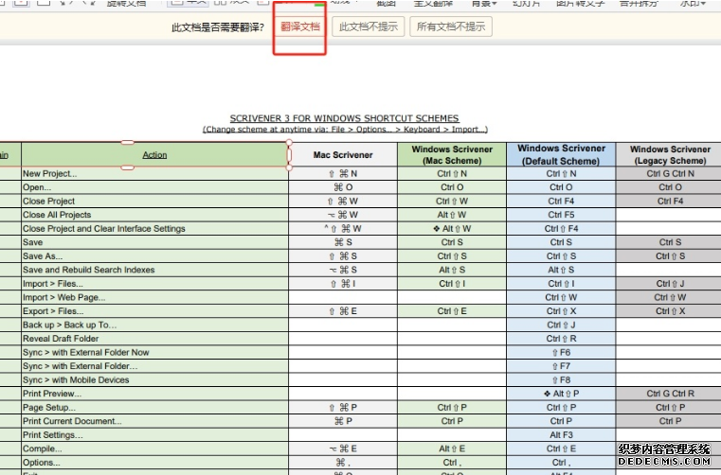Select the 'Windows Scrivener (Legacy Scheme)' header
721x475 pixels.
tap(670, 155)
